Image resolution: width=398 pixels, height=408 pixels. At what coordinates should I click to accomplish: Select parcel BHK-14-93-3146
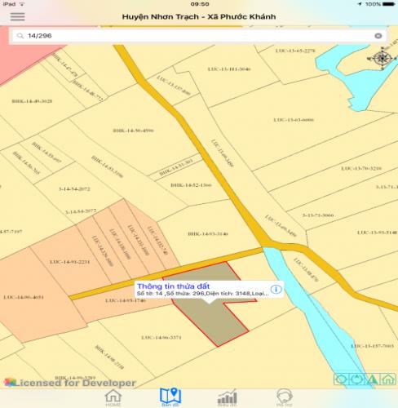[x=208, y=234]
